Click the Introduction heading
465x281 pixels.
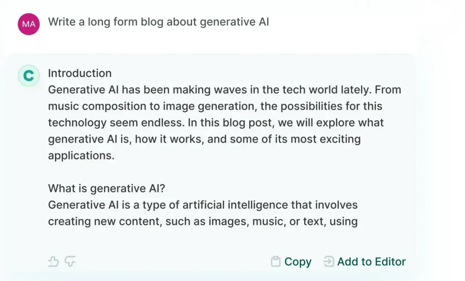(x=80, y=73)
